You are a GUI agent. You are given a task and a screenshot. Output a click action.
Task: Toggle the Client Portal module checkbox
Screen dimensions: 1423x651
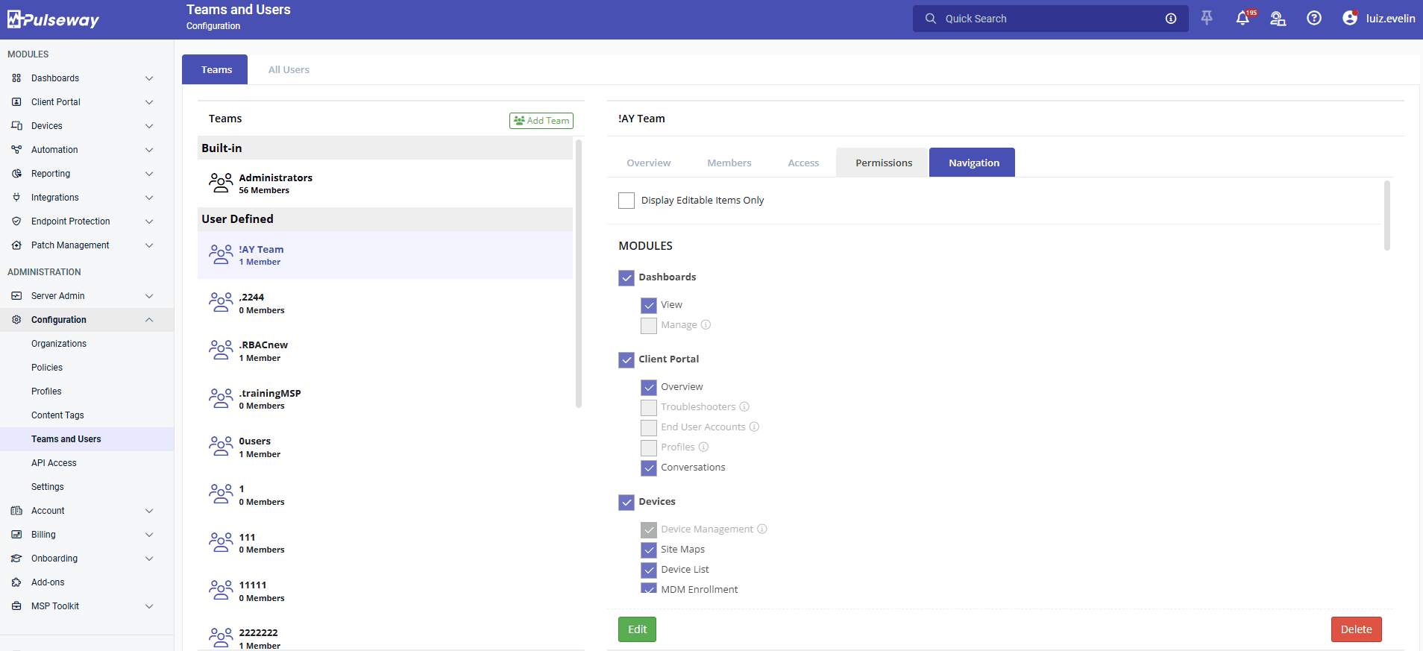(626, 359)
